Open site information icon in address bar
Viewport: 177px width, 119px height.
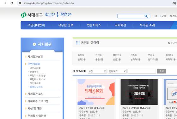click(20, 3)
